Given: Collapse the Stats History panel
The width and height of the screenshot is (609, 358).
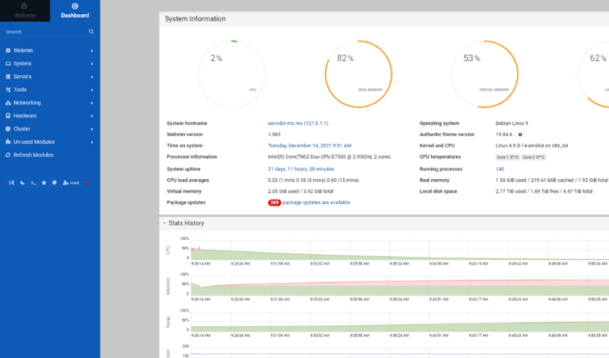Looking at the screenshot, I should 165,223.
